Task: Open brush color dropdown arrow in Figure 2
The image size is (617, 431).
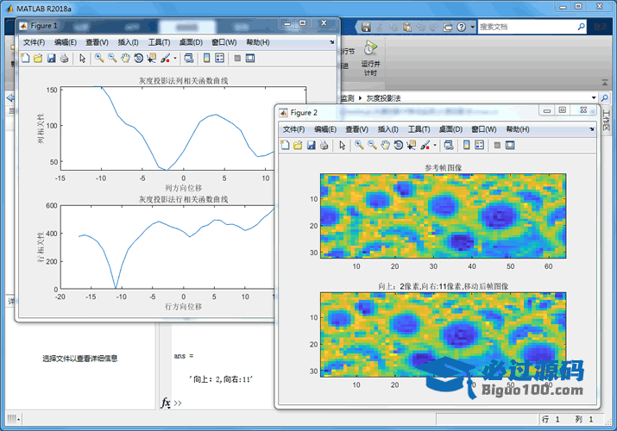Action: 435,146
